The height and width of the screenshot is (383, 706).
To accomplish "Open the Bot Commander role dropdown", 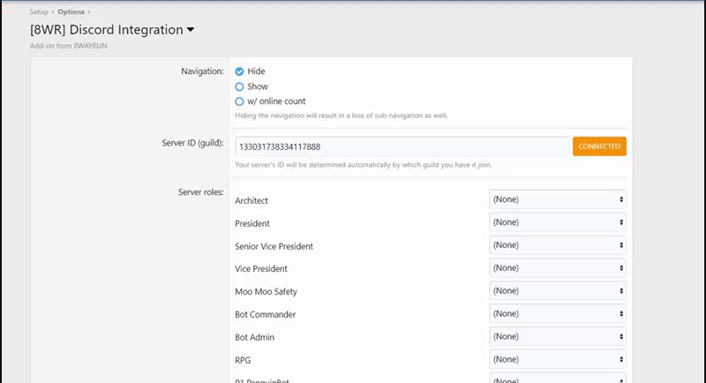I will point(558,313).
